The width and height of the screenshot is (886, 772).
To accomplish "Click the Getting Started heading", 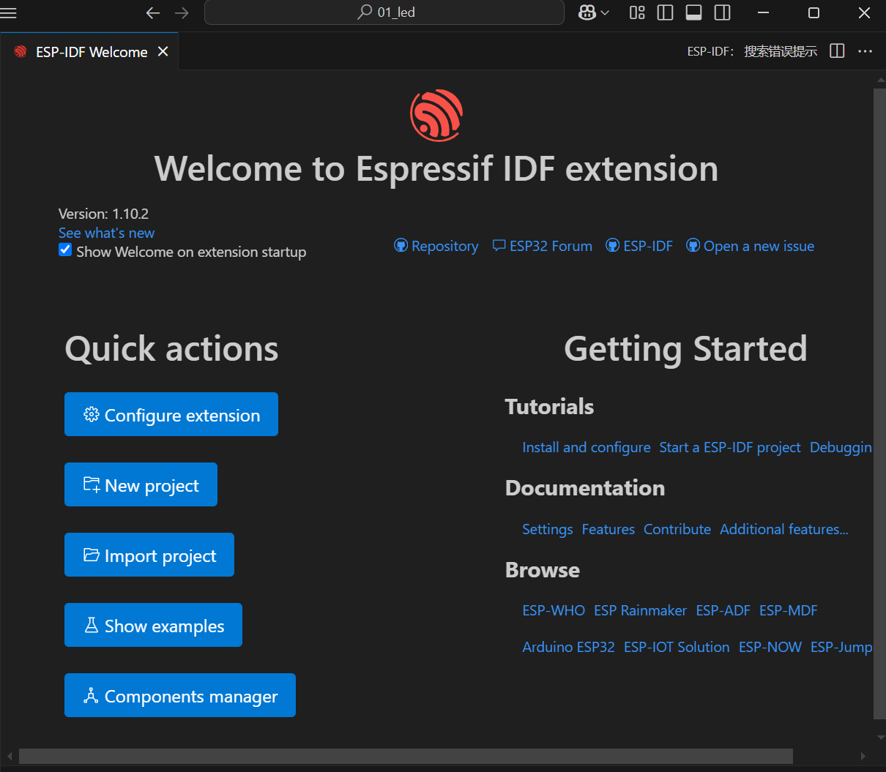I will click(685, 348).
